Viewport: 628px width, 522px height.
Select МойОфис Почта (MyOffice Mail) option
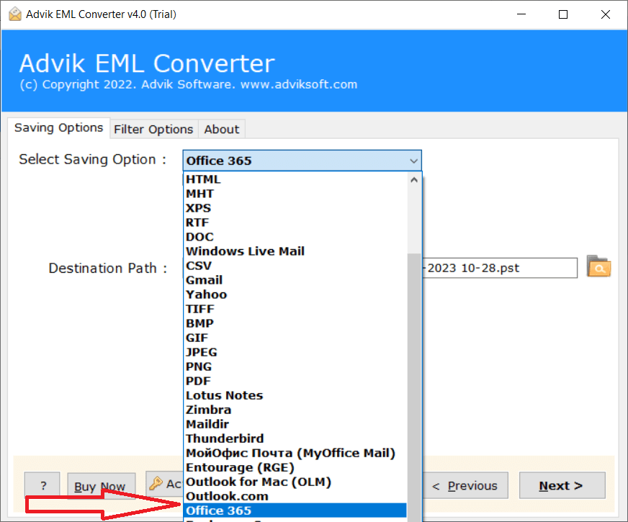pyautogui.click(x=295, y=453)
